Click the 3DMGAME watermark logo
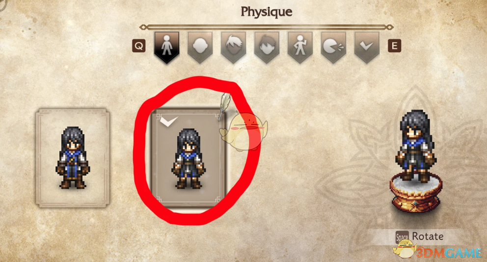The width and height of the screenshot is (487, 262). click(x=437, y=250)
